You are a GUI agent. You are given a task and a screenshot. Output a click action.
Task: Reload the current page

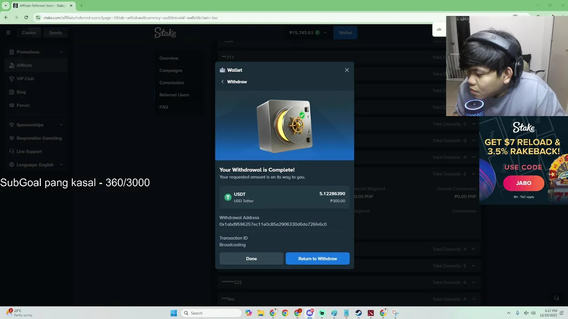pyautogui.click(x=26, y=17)
